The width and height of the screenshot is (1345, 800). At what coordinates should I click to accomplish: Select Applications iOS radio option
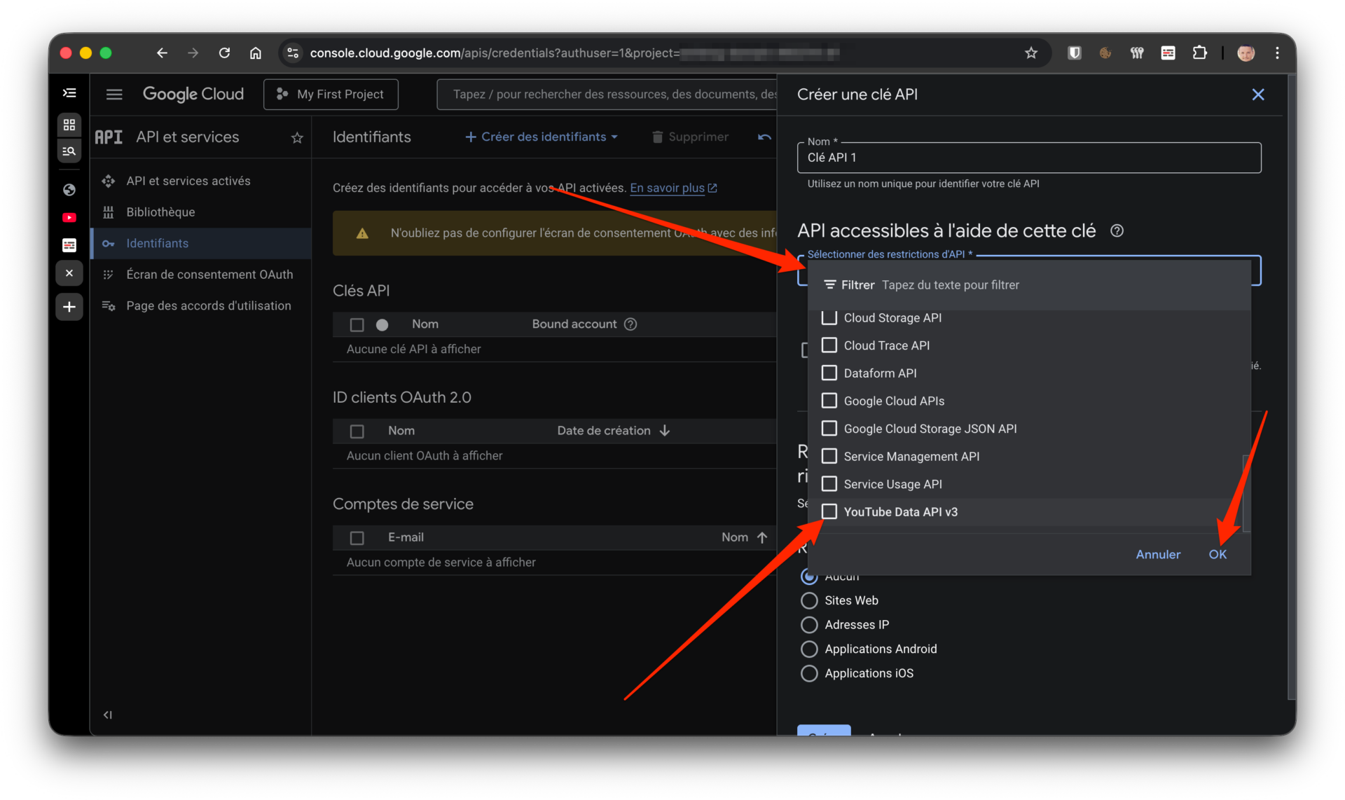pyautogui.click(x=809, y=674)
